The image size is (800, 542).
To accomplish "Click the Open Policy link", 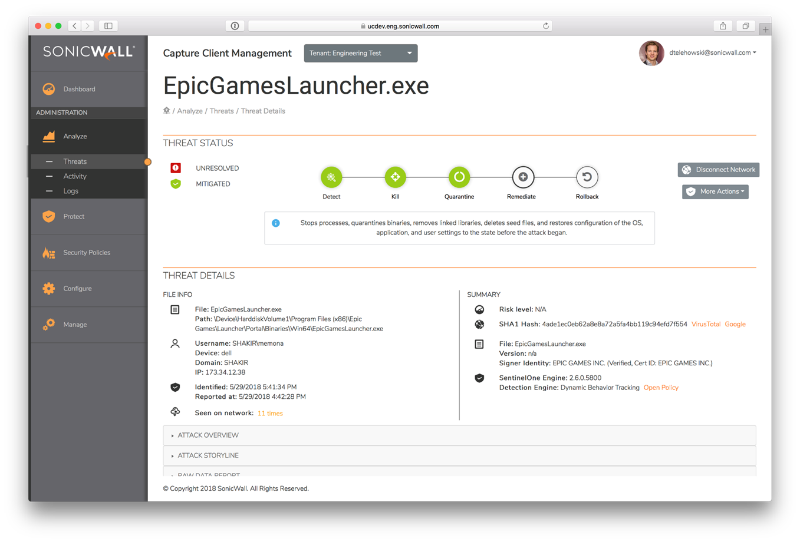I will (x=661, y=388).
